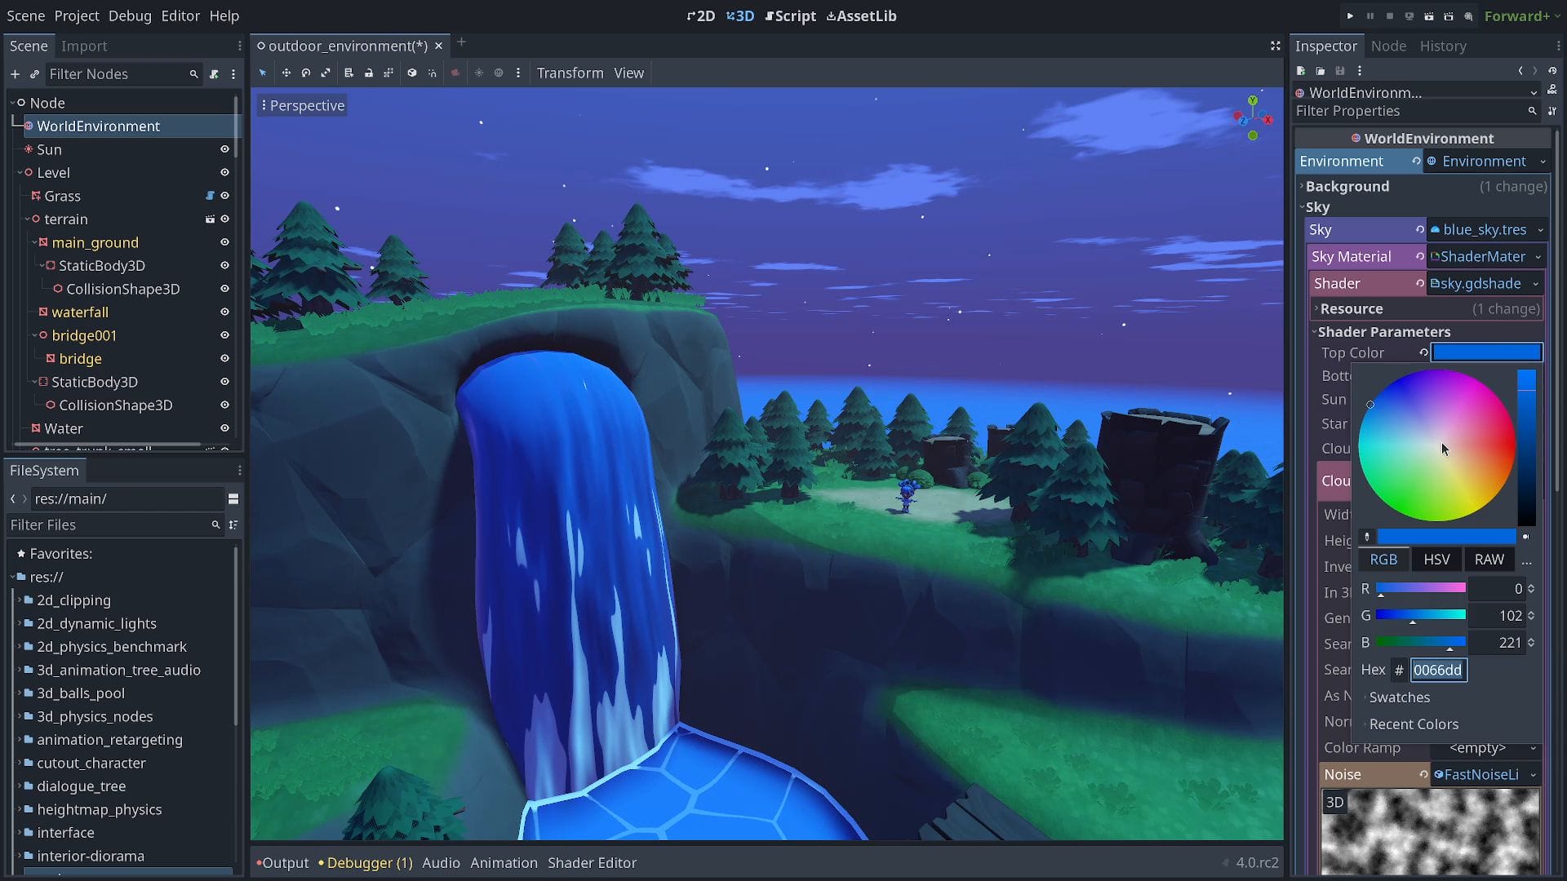
Task: Click the scene filter nodes search icon
Action: 193,73
